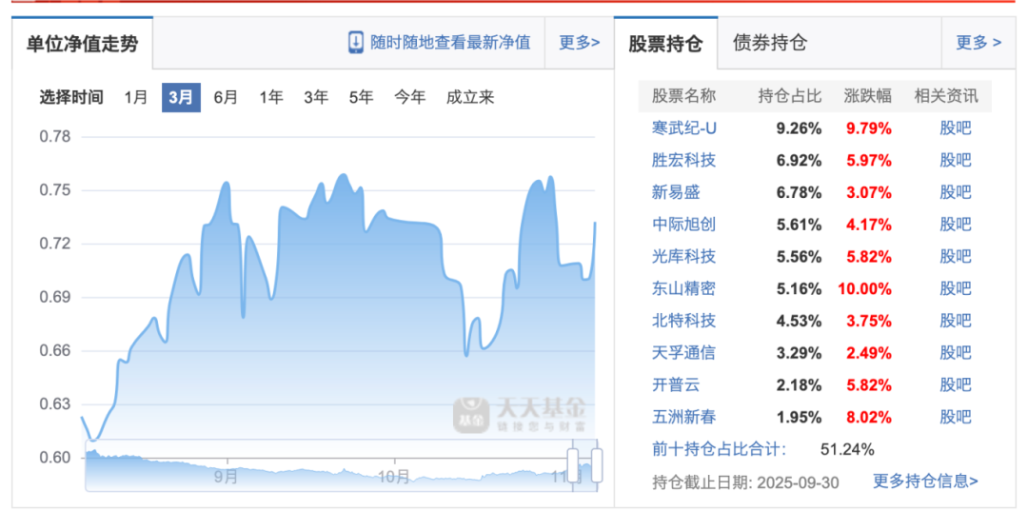
Task: Open 股吧 for 东山精密
Action: (x=956, y=289)
